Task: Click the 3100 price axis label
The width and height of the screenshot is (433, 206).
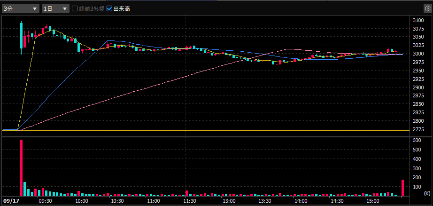Action: coord(418,20)
